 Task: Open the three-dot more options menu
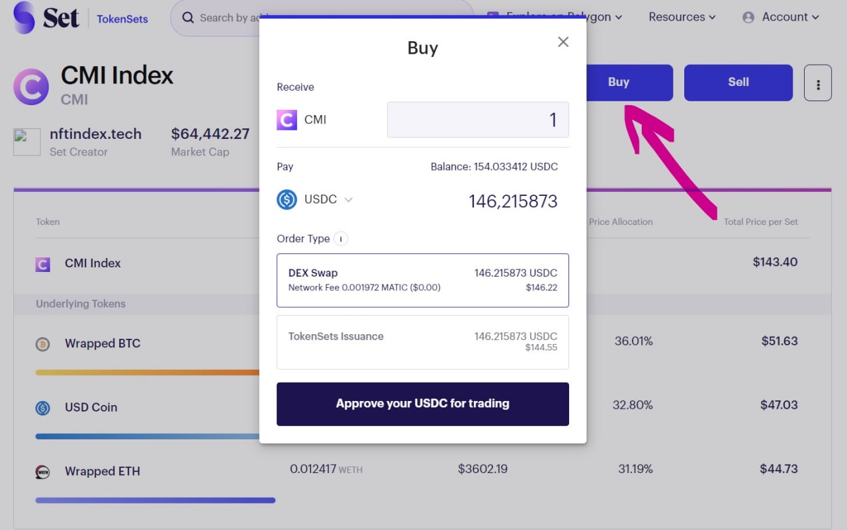[x=818, y=83]
